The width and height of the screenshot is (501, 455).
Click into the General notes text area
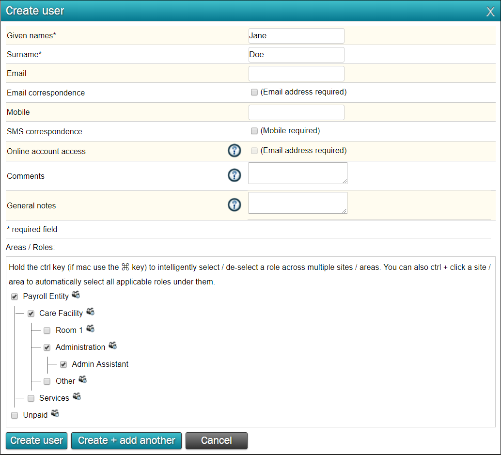(x=298, y=203)
